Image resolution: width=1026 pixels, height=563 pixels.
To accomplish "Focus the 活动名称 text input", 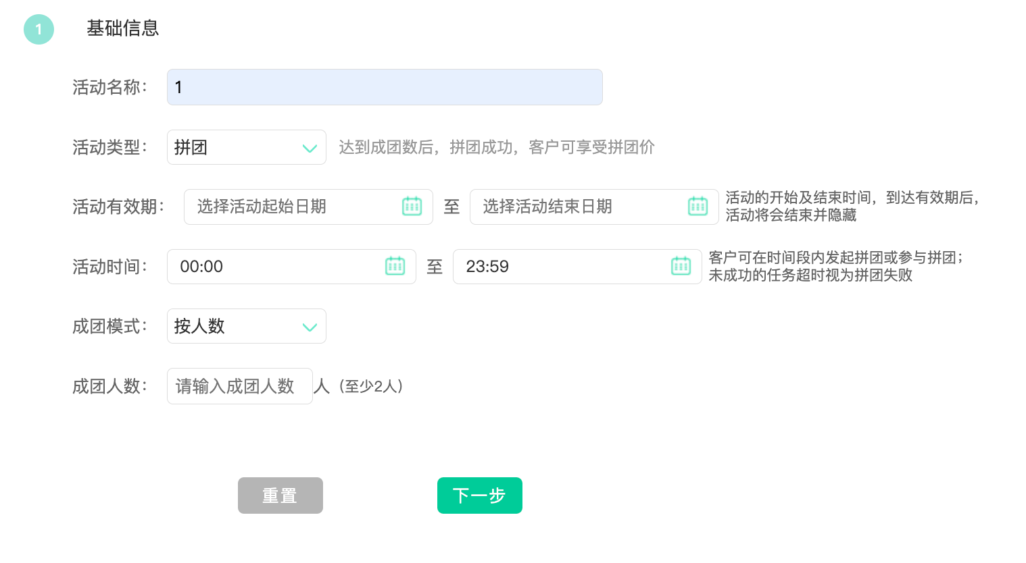I will coord(384,87).
